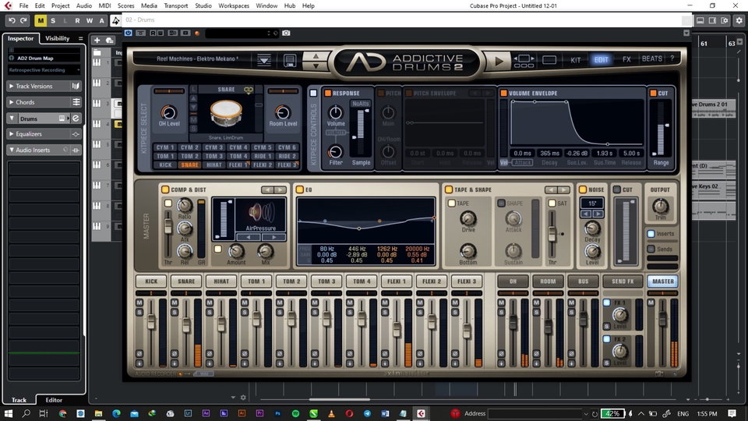The height and width of the screenshot is (421, 748).
Task: Switch to the Visibility tab
Action: point(57,38)
